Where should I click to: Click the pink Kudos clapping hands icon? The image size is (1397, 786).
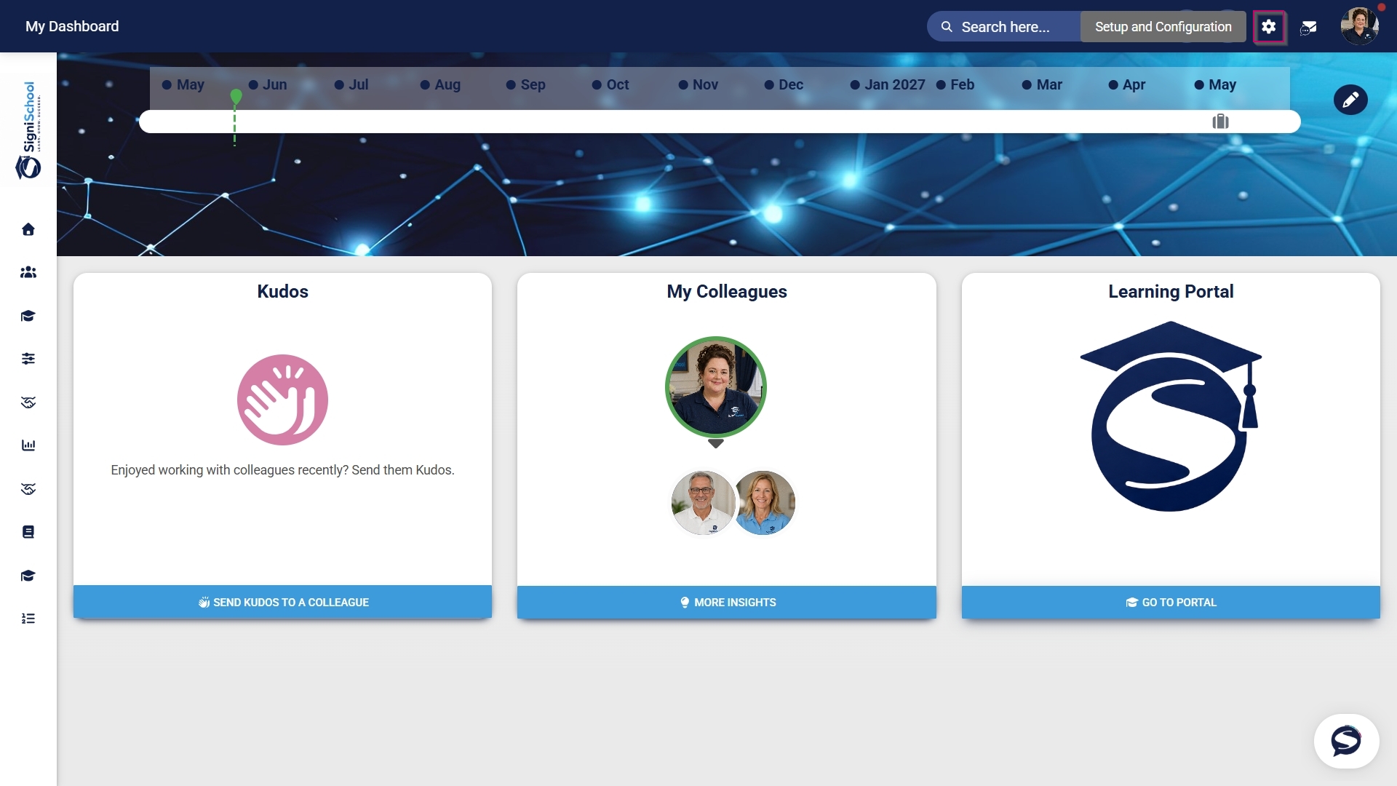pyautogui.click(x=282, y=400)
